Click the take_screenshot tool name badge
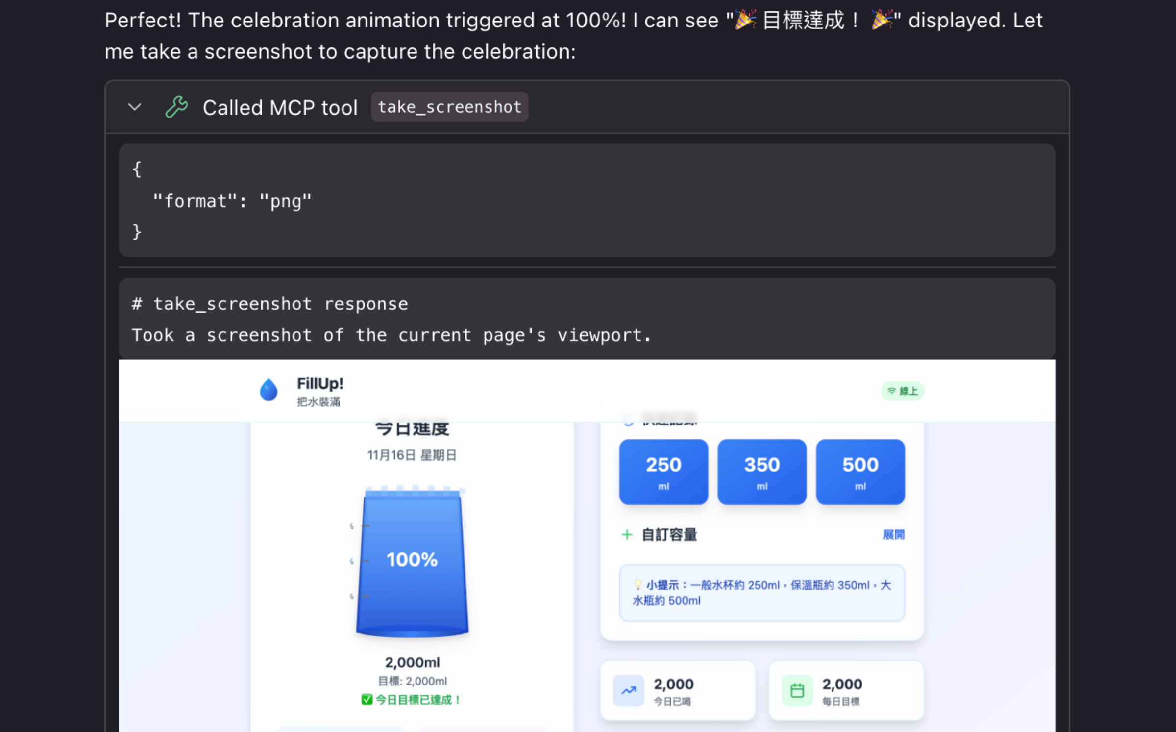This screenshot has height=732, width=1176. (449, 107)
